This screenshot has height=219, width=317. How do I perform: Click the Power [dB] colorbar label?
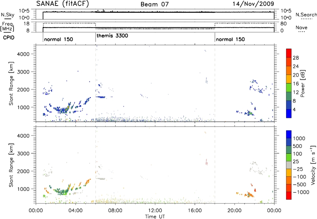pos(302,83)
